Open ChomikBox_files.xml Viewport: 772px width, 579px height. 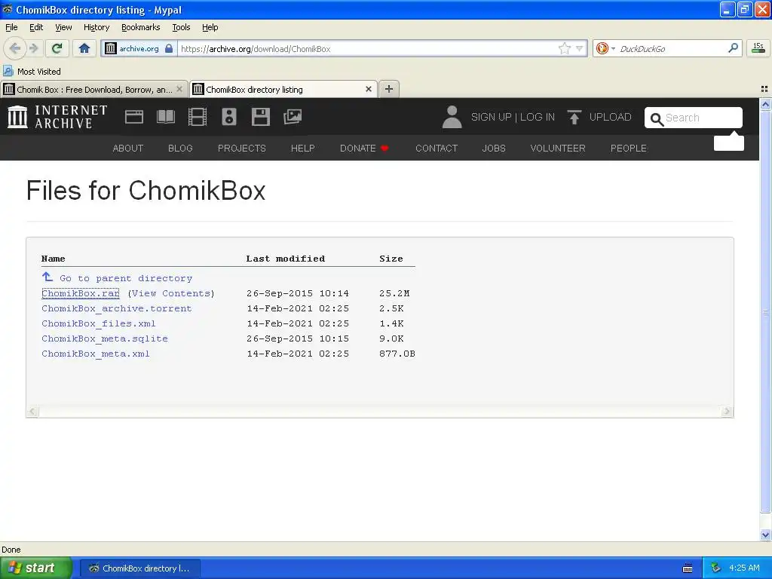99,323
